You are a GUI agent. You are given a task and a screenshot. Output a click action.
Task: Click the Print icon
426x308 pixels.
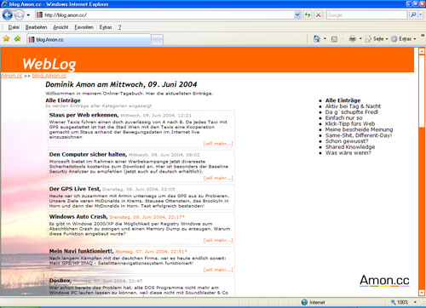pyautogui.click(x=352, y=39)
